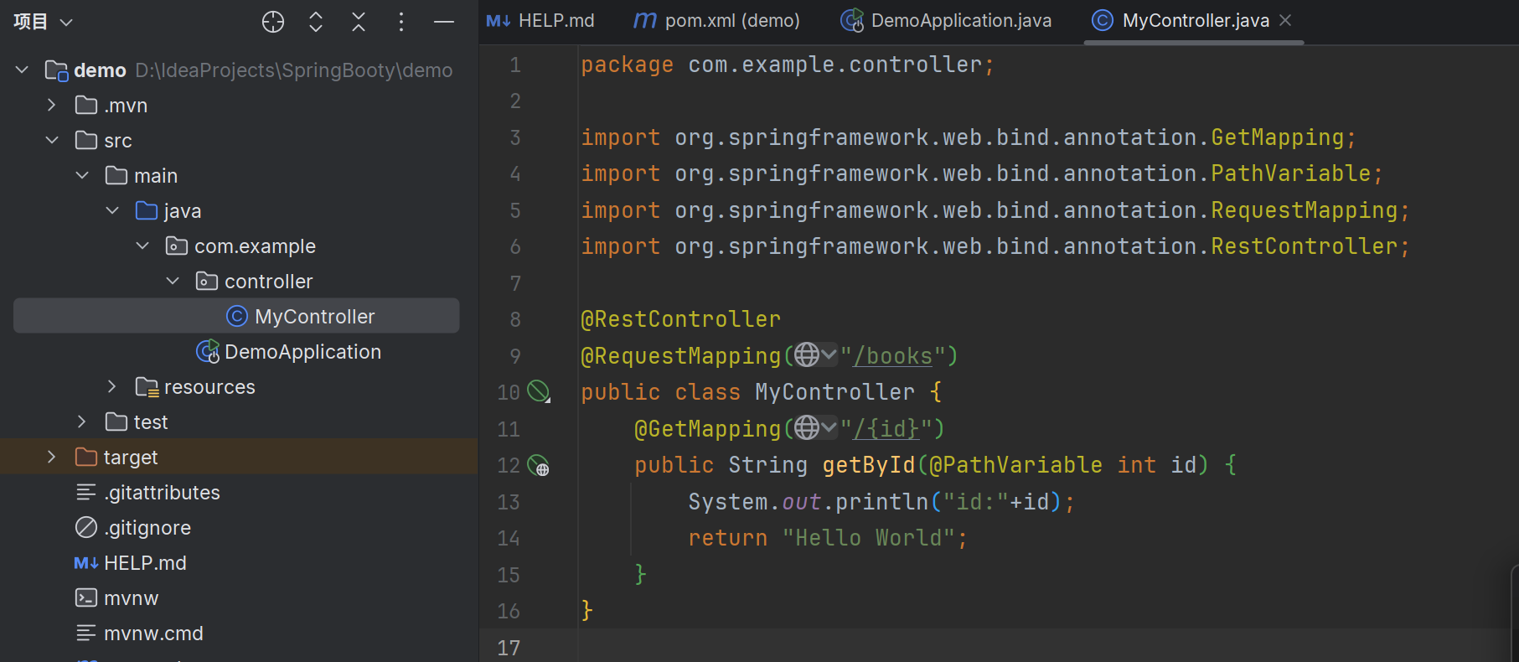Click the package declaration on line 1
Screen dimensions: 1519x662
tap(788, 65)
